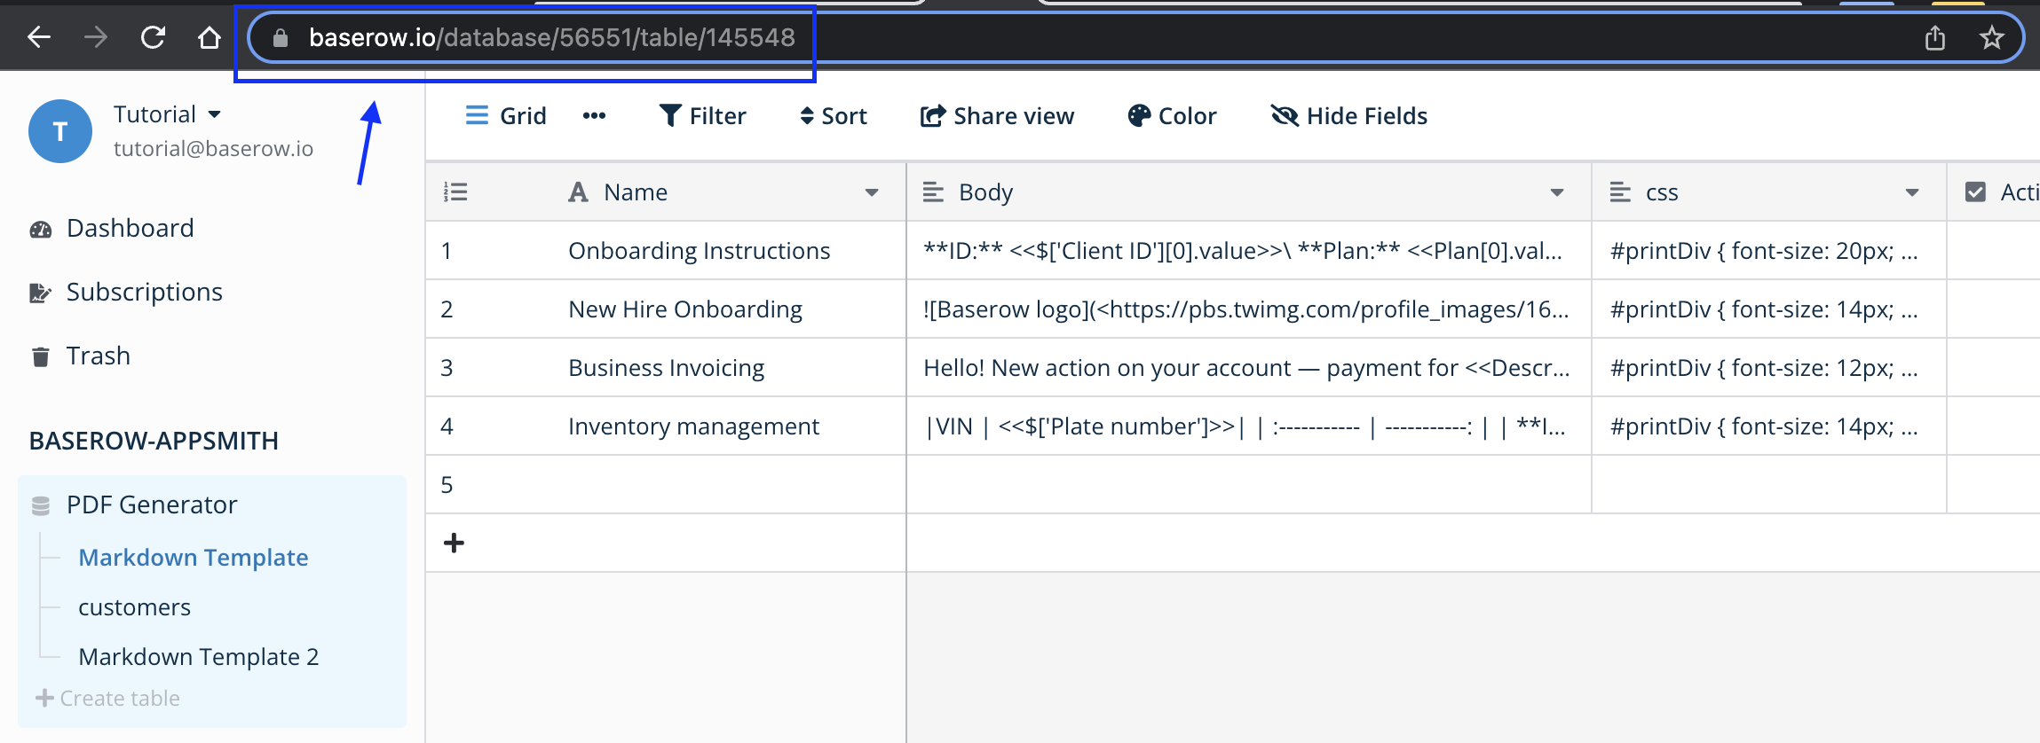
Task: Expand the Name column options arrow
Action: click(872, 192)
